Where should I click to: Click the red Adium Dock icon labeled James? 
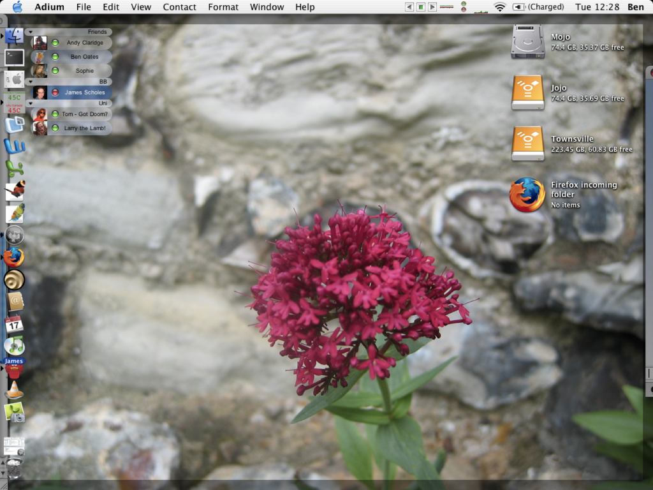click(14, 368)
